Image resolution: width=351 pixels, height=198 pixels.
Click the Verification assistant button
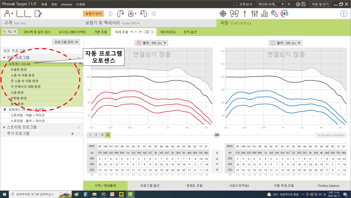(x=330, y=135)
